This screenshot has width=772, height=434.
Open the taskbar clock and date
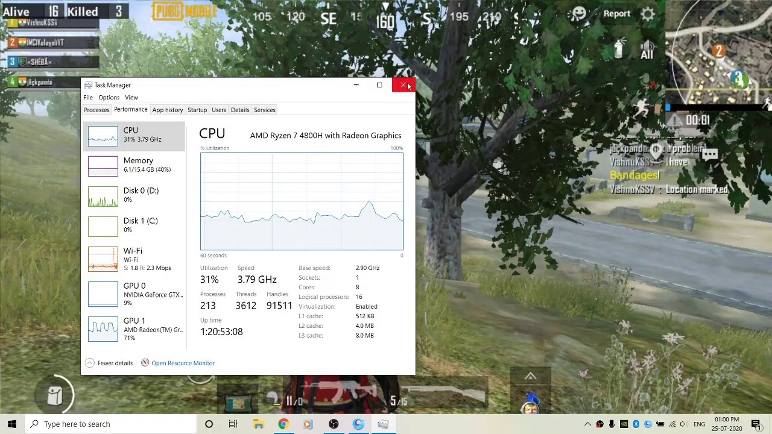click(727, 424)
